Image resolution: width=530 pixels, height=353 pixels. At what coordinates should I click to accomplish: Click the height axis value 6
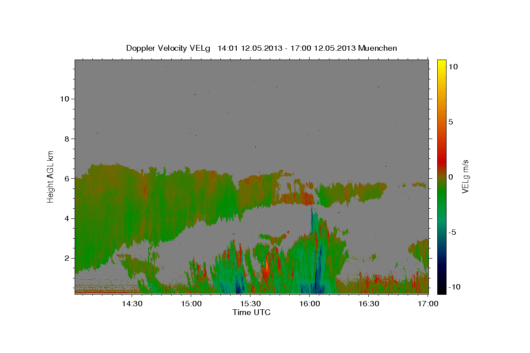tap(66, 179)
